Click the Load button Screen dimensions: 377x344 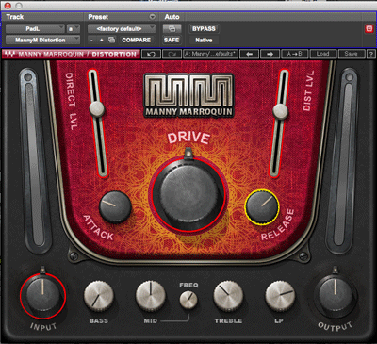coord(323,54)
